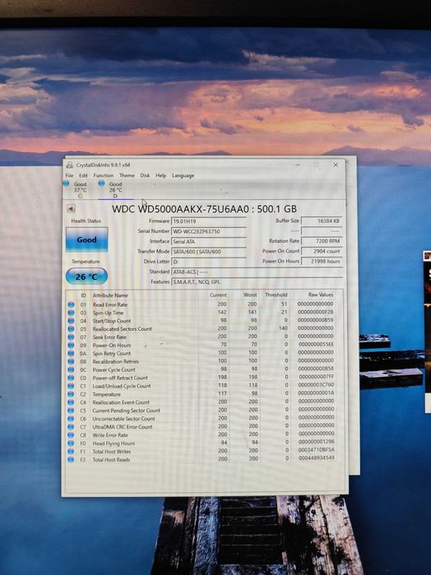Click status icon for Temperature attribute row
This screenshot has height=575, width=431.
[x=72, y=394]
